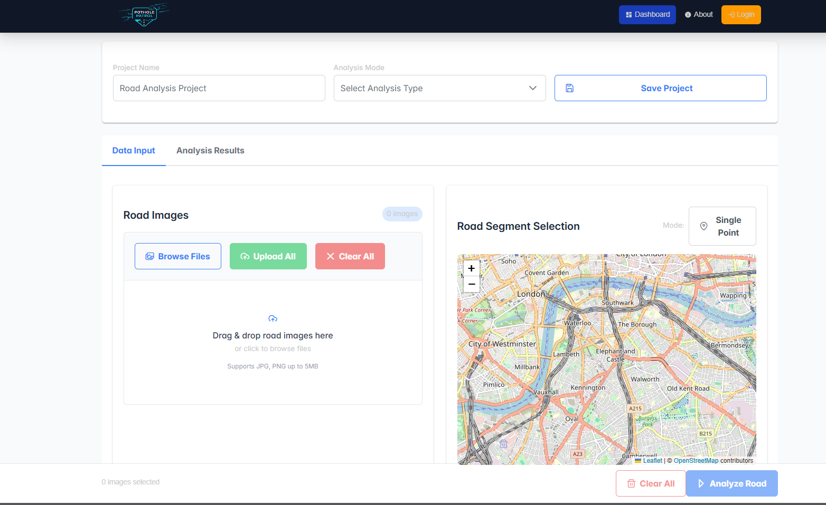
Task: Edit the Project Name field
Action: click(x=219, y=88)
